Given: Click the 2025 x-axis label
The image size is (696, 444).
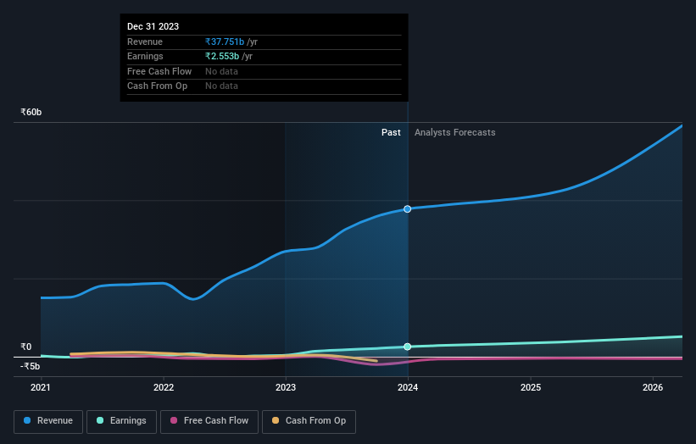Looking at the screenshot, I should [x=531, y=387].
